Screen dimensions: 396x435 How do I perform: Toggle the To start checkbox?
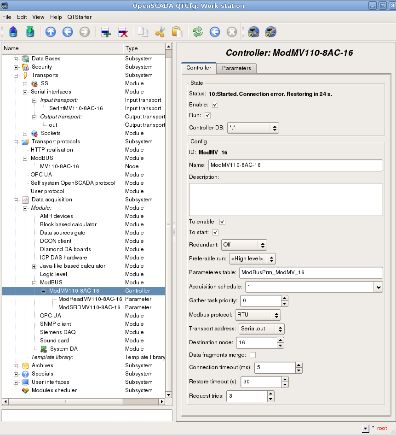[215, 232]
